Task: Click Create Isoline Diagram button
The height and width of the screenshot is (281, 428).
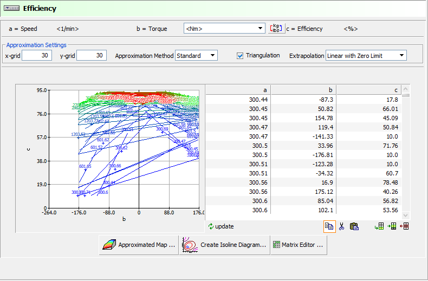Action: [x=224, y=245]
